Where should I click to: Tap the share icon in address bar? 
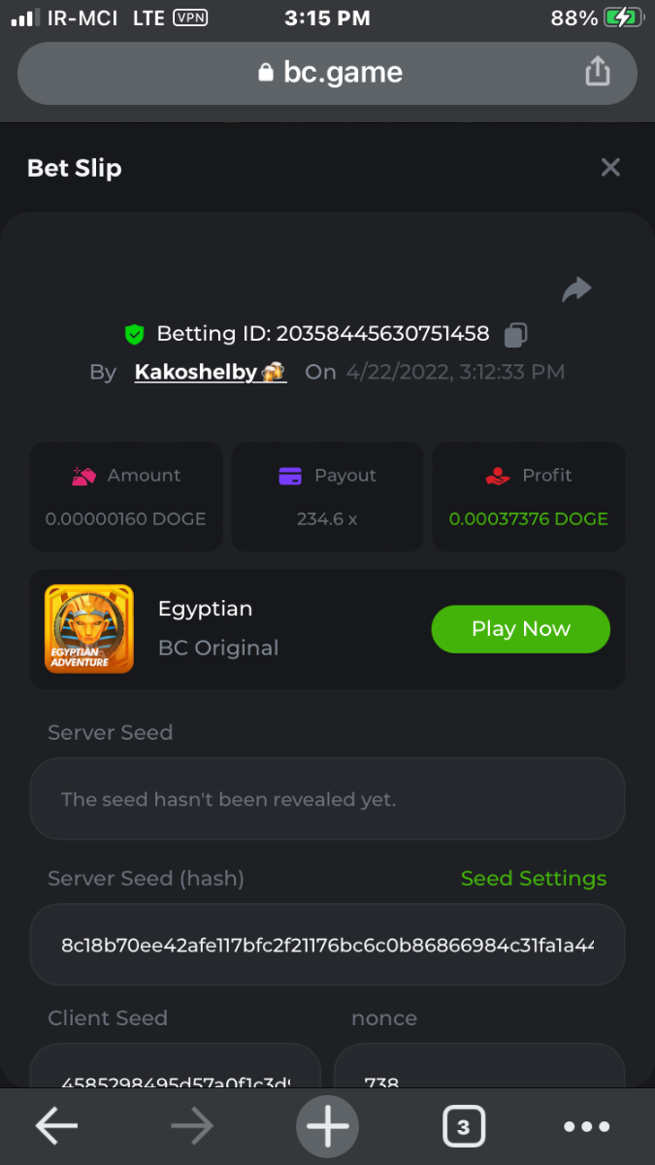pyautogui.click(x=597, y=72)
